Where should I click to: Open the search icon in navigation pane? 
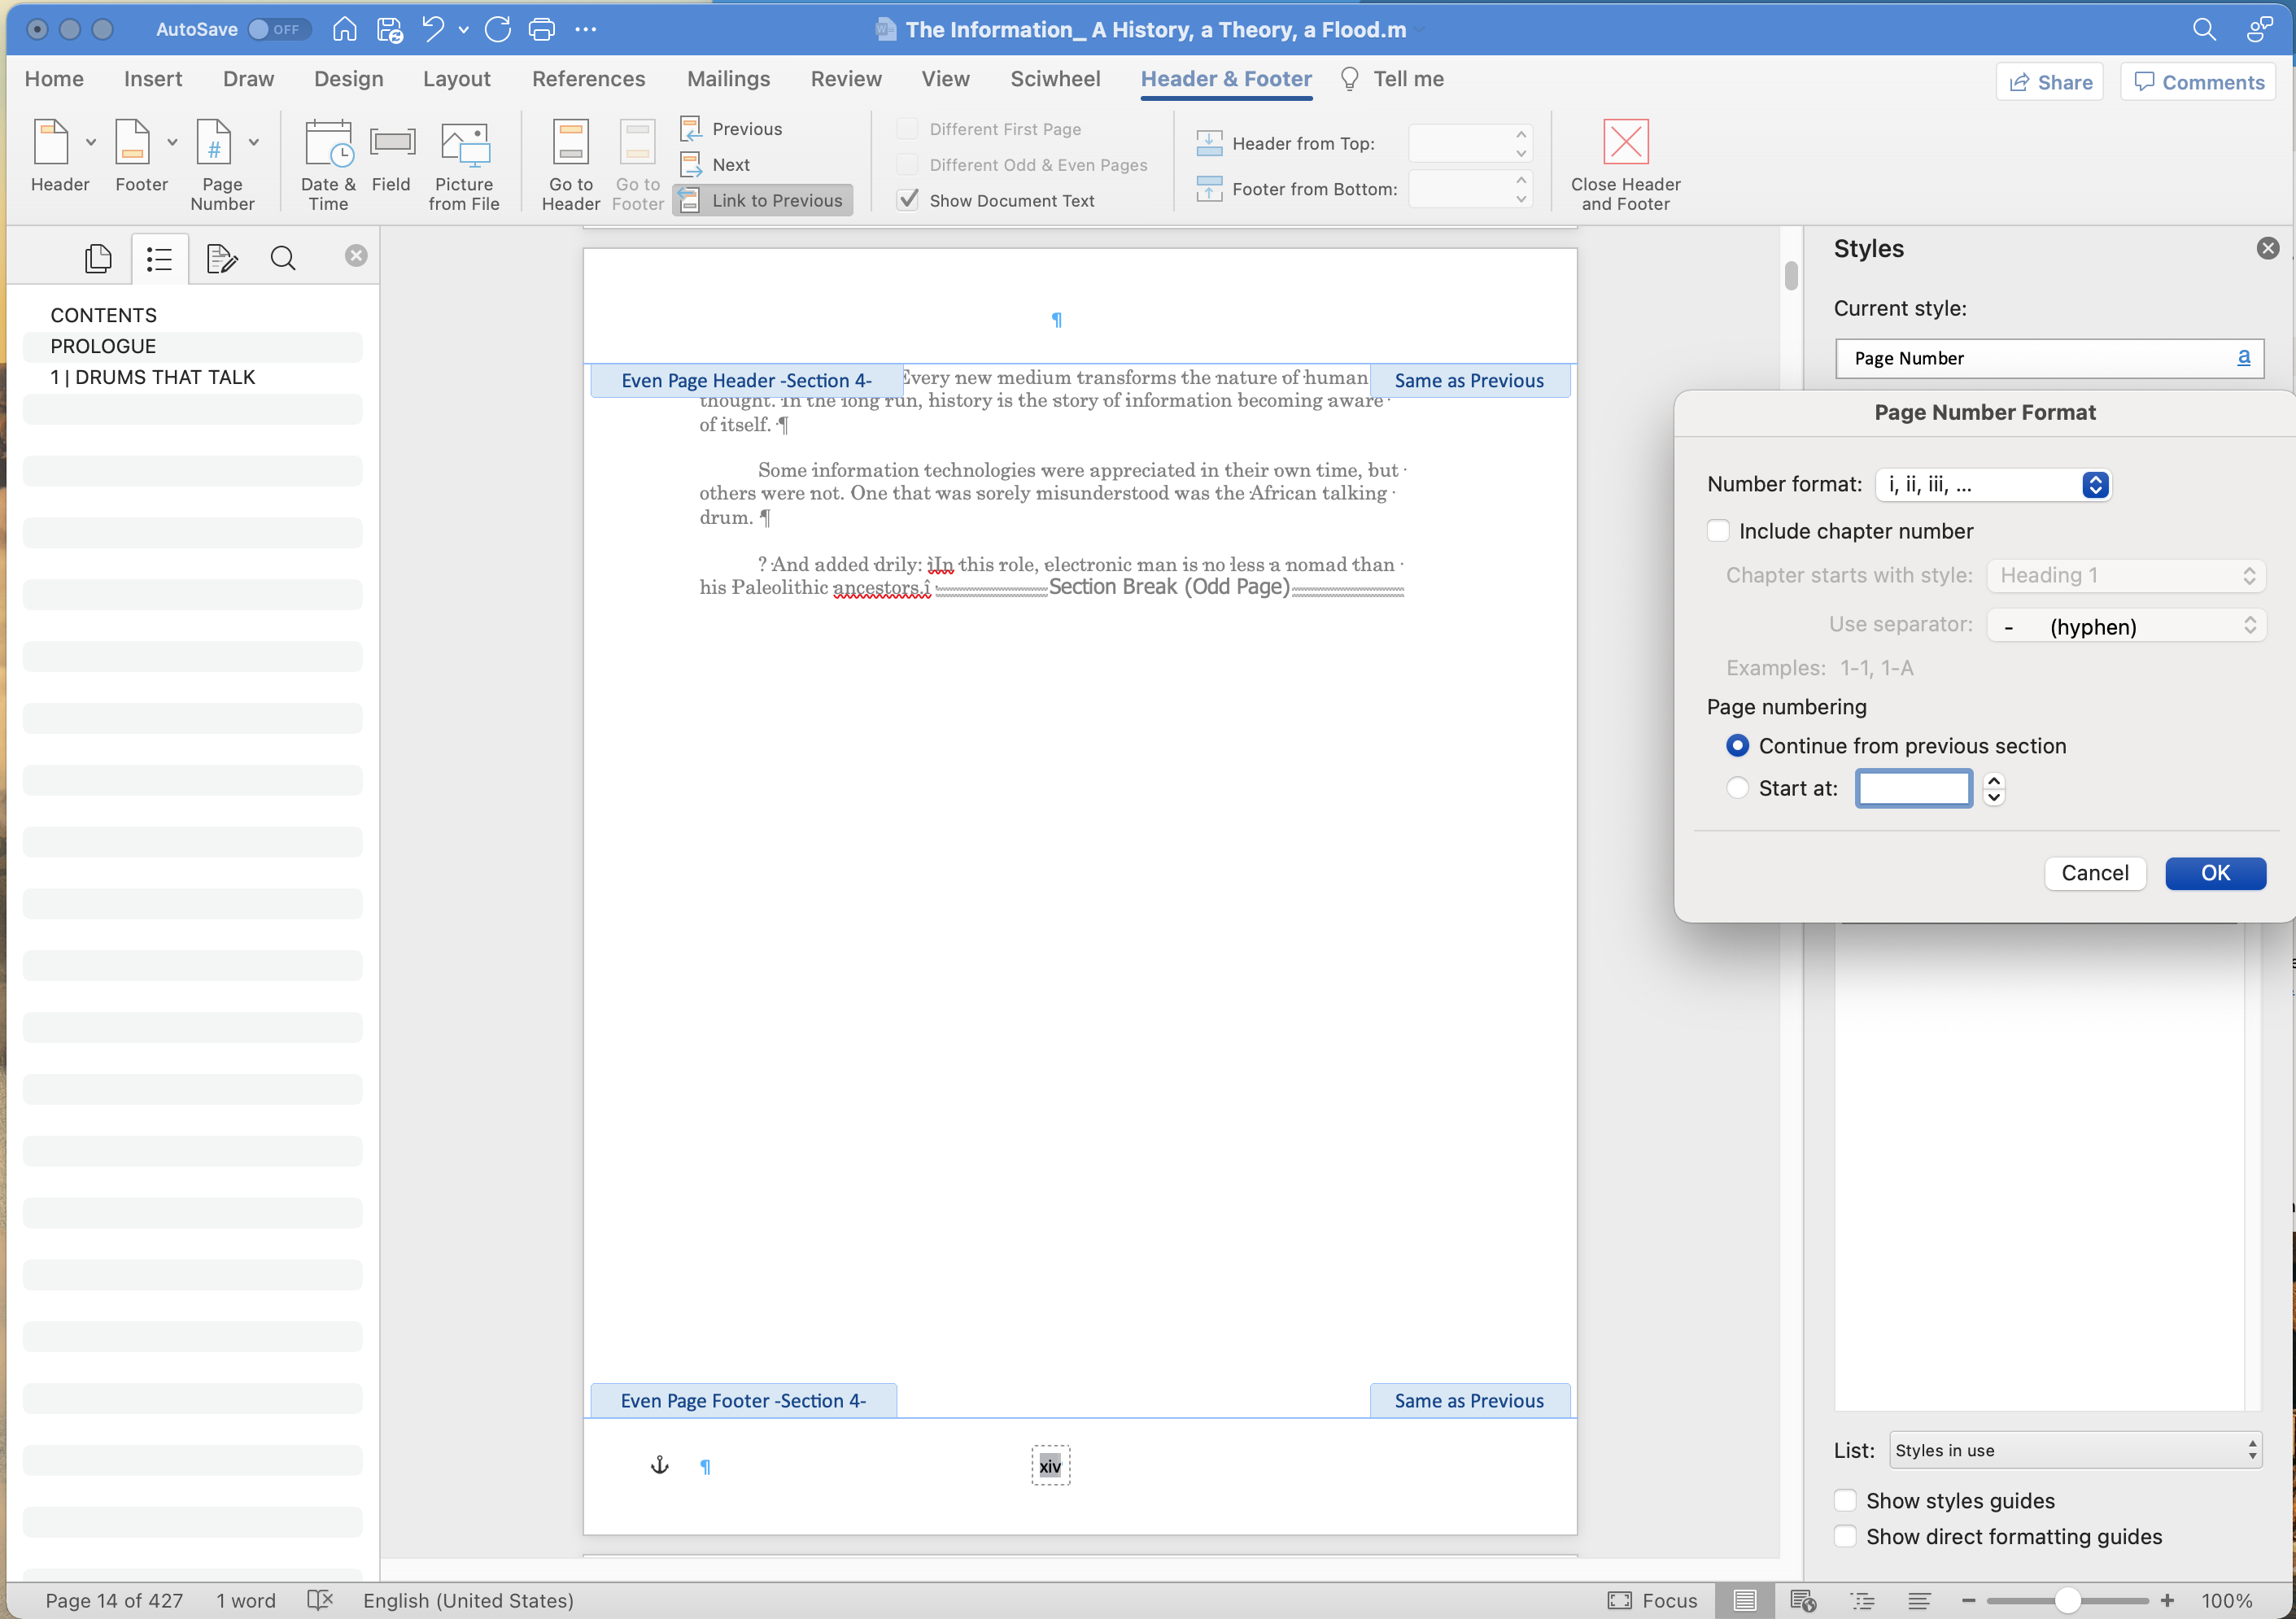click(283, 259)
